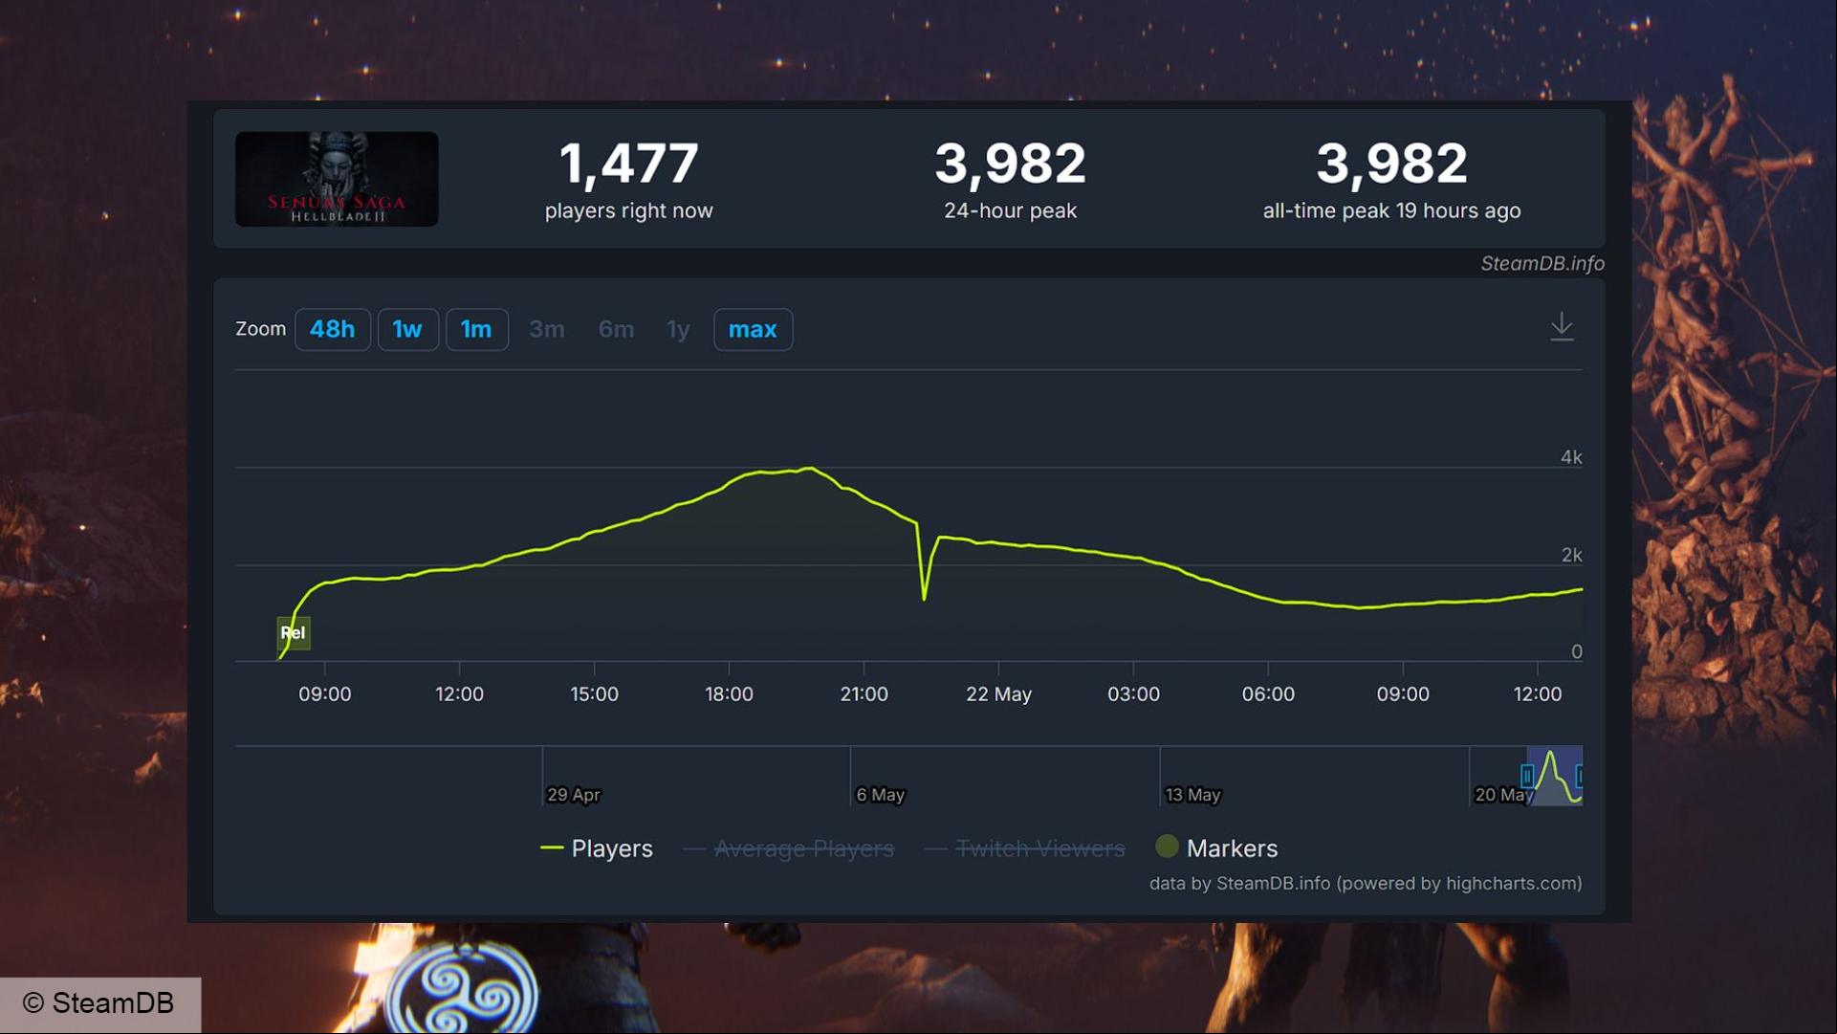
Task: Click the 29 Apr navigator label
Action: click(574, 795)
